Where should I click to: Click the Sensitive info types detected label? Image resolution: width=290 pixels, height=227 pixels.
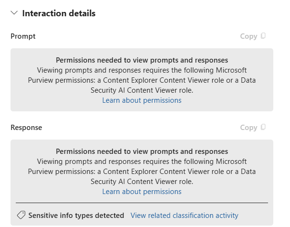(x=76, y=216)
